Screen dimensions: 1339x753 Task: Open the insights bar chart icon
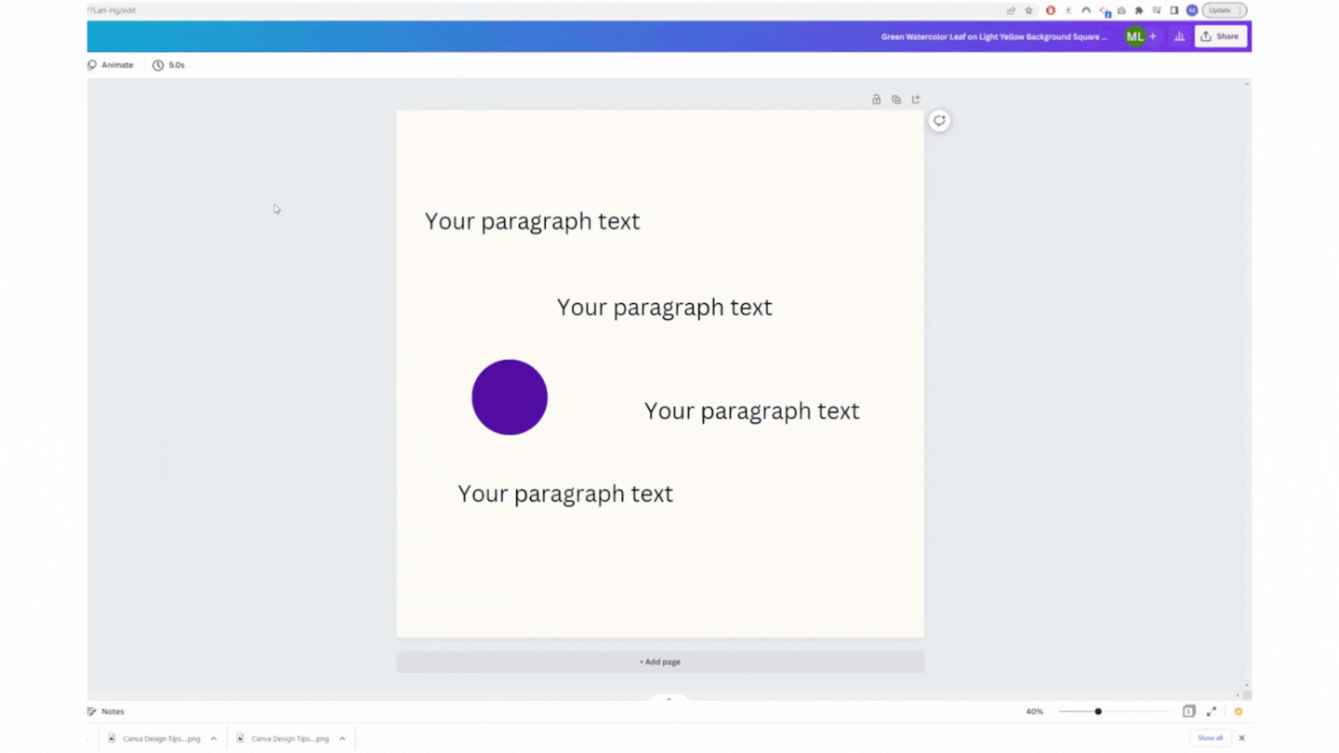point(1179,36)
